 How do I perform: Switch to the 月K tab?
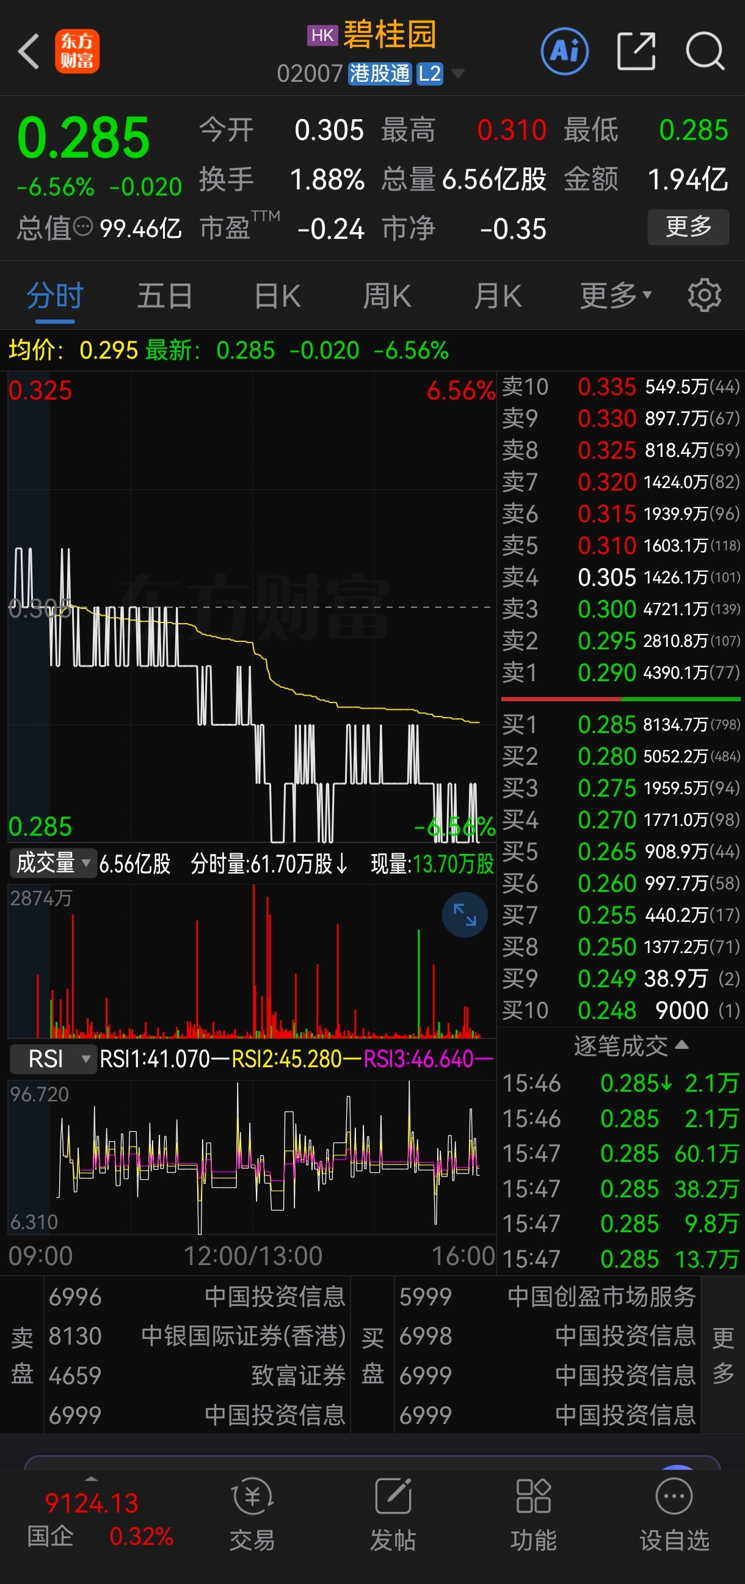click(x=498, y=296)
